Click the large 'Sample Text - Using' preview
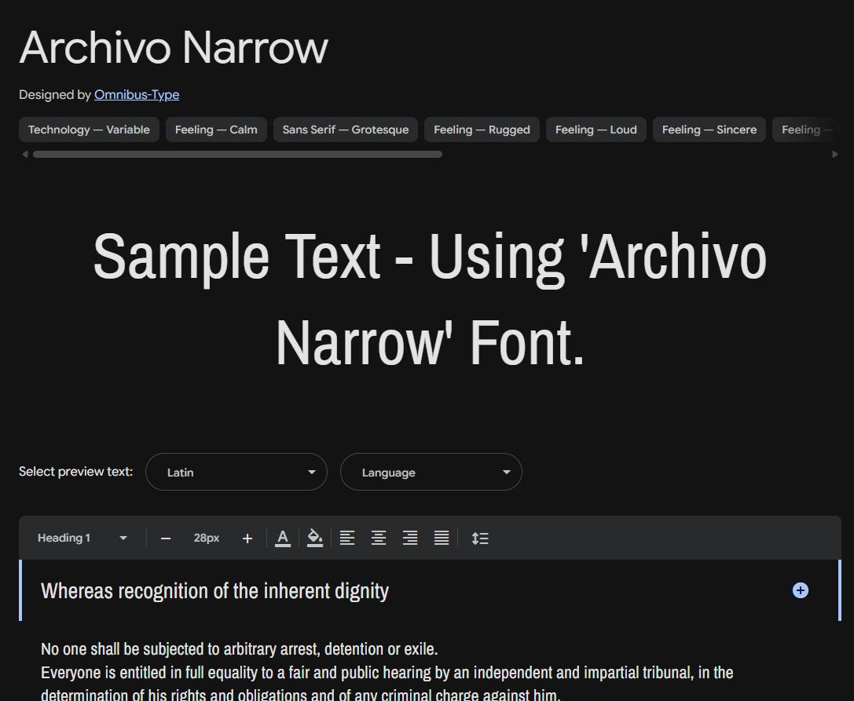854x701 pixels. point(430,299)
